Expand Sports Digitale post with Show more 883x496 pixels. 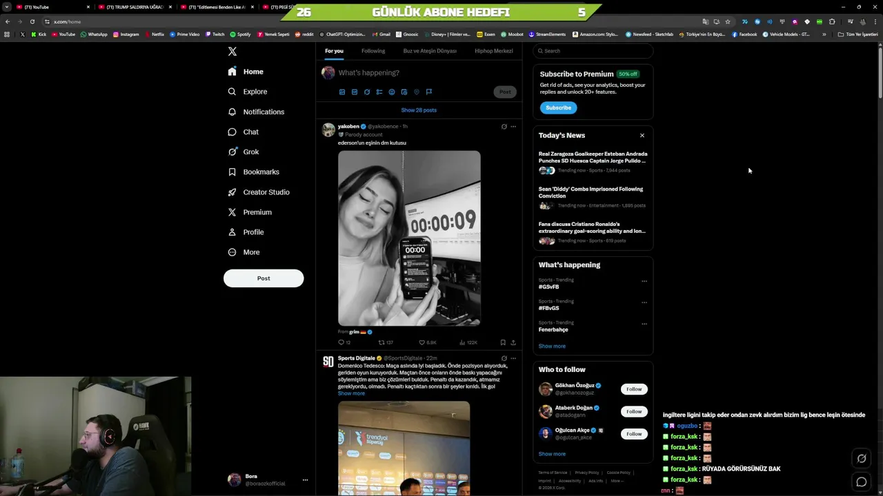351,393
